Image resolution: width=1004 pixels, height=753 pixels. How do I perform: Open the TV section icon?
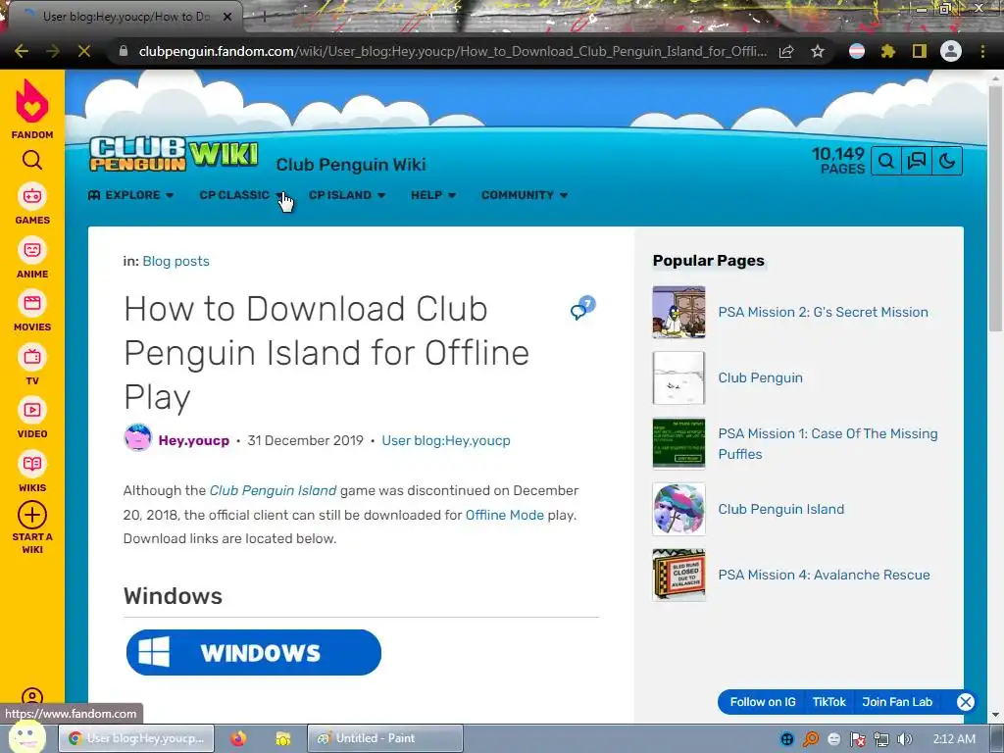32,357
